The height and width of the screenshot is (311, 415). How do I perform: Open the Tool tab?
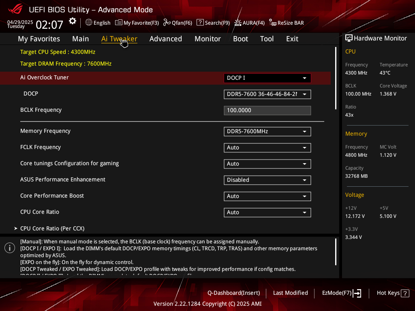click(267, 39)
